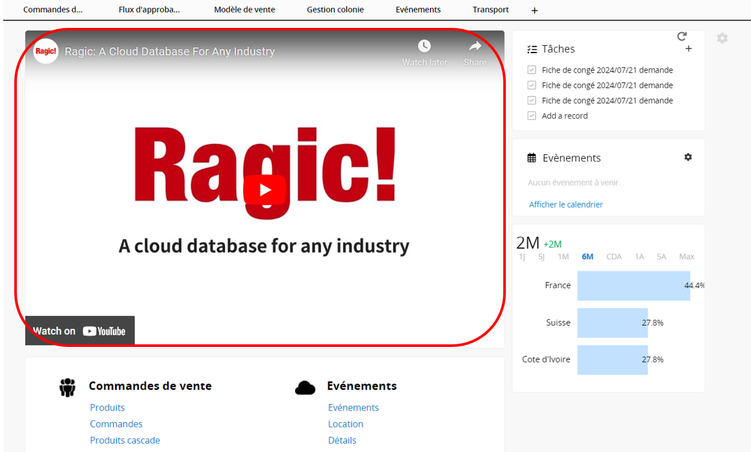Select the 5A time range
This screenshot has height=452, width=751.
click(662, 257)
